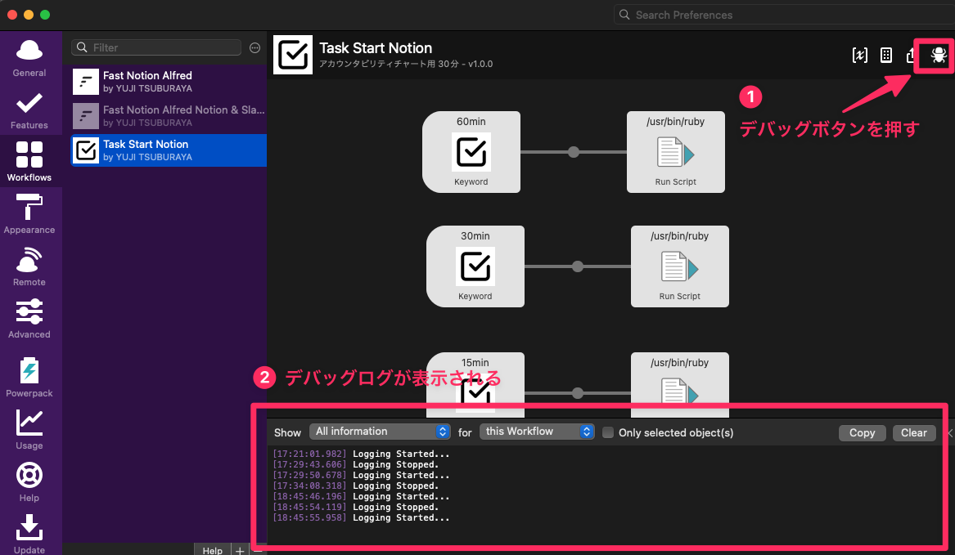Image resolution: width=955 pixels, height=555 pixels.
Task: Click the 17:29:43.606 Logging Stopped log line
Action: [356, 465]
